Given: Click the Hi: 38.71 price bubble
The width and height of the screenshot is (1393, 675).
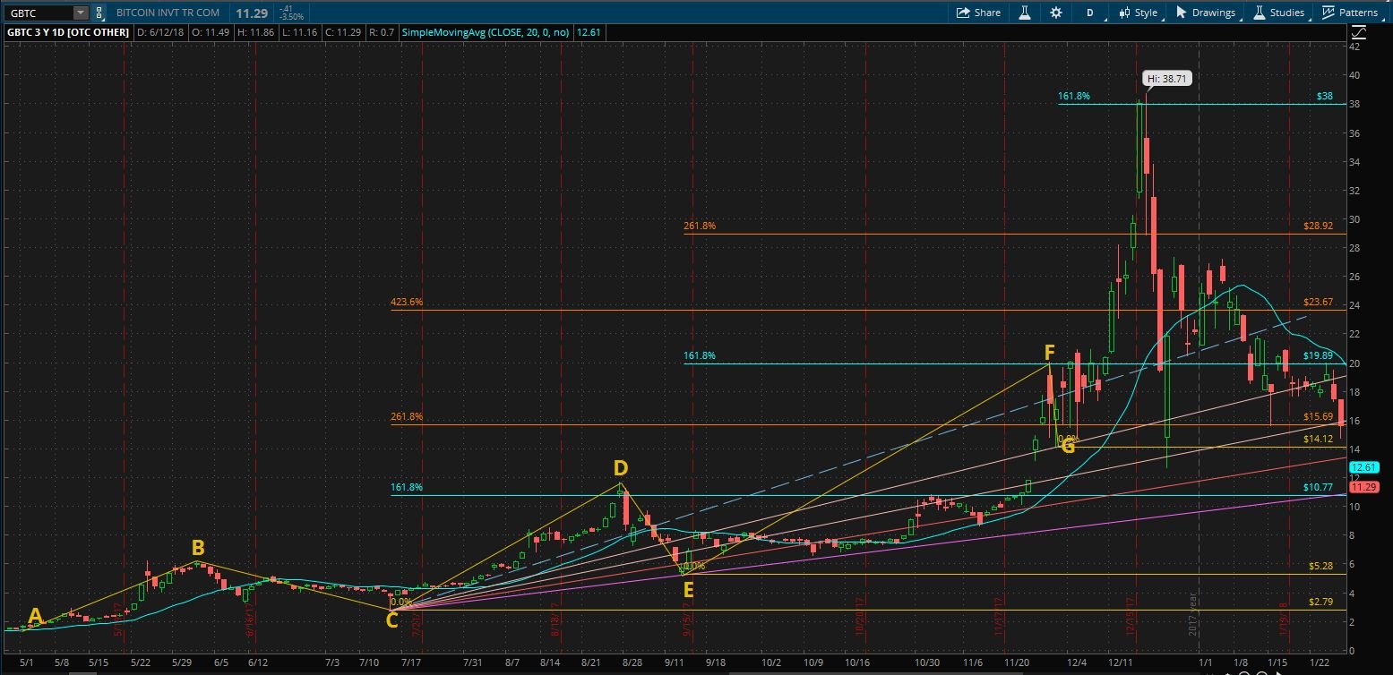Looking at the screenshot, I should (1167, 79).
